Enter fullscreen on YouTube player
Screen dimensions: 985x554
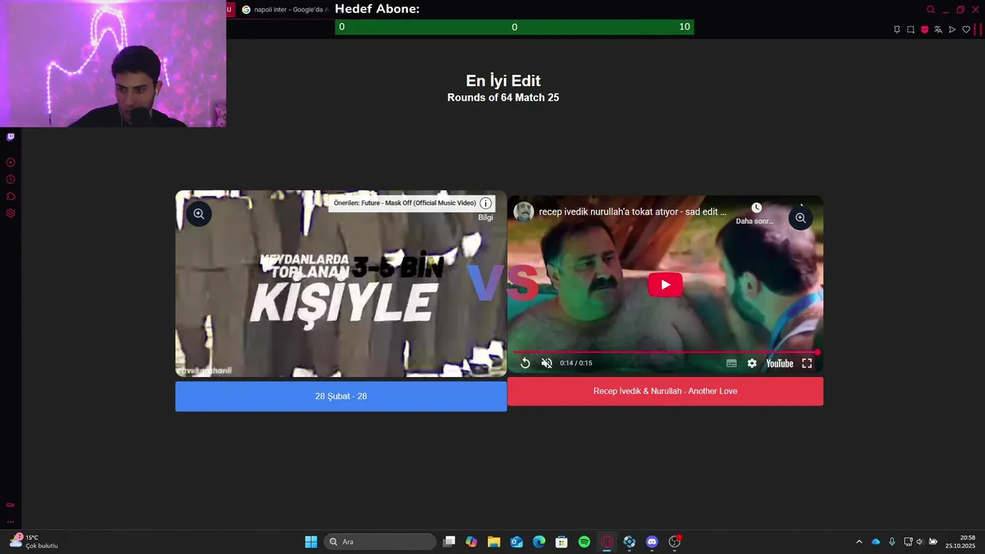pos(806,363)
